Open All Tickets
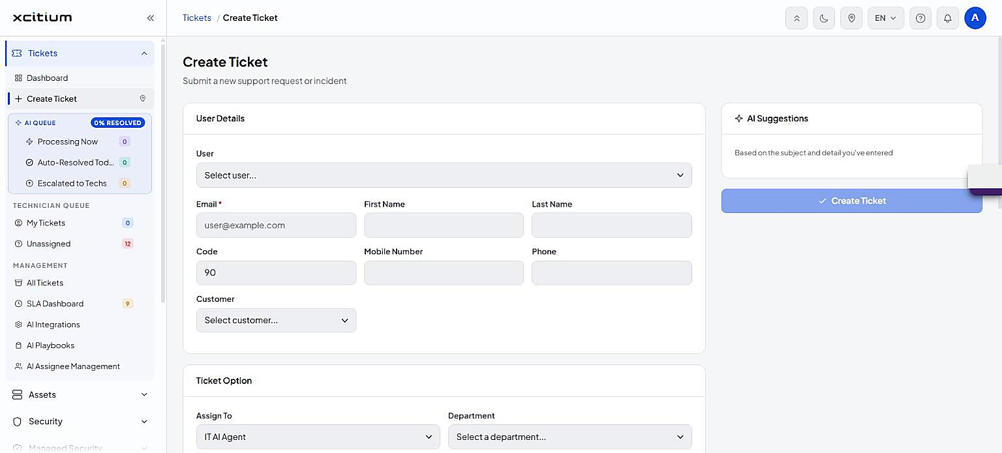This screenshot has height=453, width=1002. (80, 283)
